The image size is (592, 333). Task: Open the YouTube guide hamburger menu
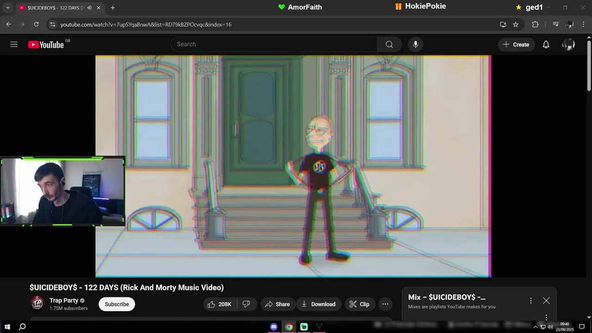coord(14,44)
